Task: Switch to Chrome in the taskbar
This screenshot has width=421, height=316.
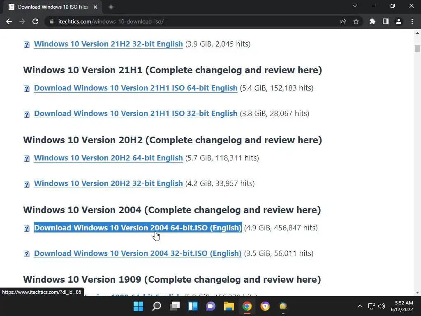Action: (x=247, y=306)
